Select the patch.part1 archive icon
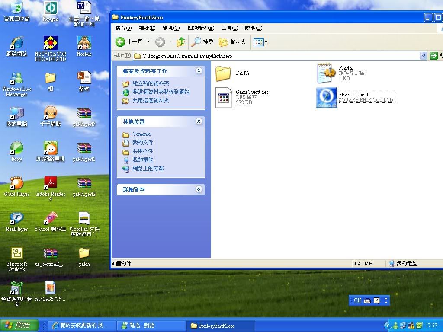 (84, 152)
